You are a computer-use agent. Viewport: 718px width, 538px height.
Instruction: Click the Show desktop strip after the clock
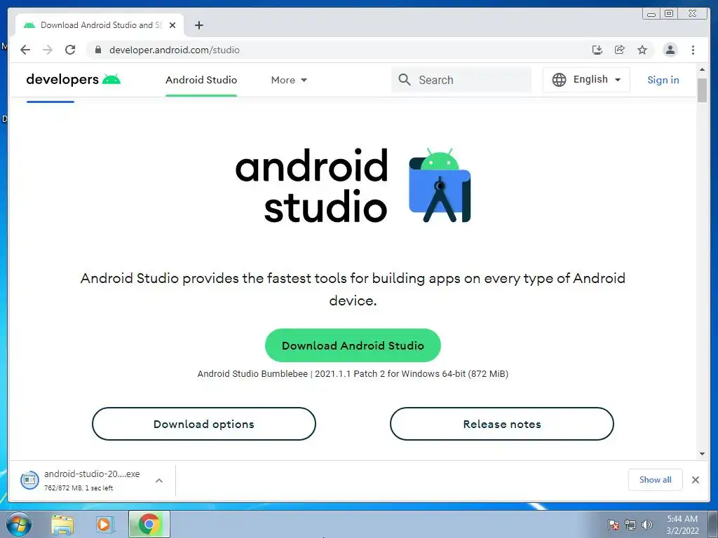click(713, 524)
